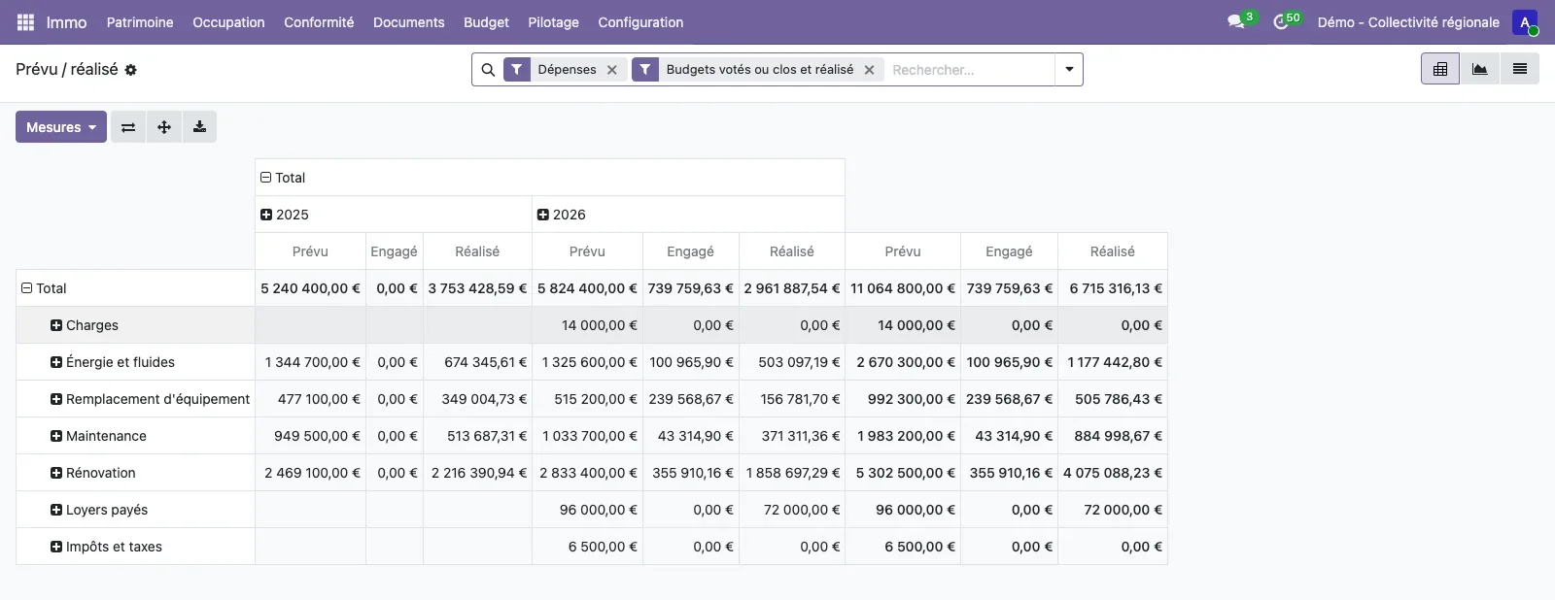Open the Patrimoine menu

tap(140, 22)
